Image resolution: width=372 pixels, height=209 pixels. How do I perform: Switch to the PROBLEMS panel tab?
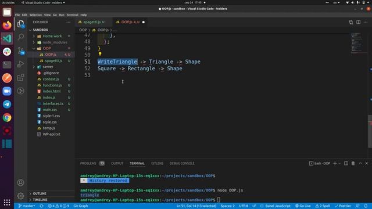click(88, 163)
